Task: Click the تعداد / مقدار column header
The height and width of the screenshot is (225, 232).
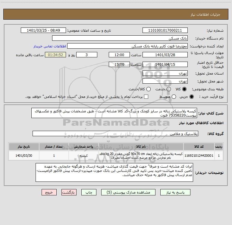Action: (x=54, y=146)
